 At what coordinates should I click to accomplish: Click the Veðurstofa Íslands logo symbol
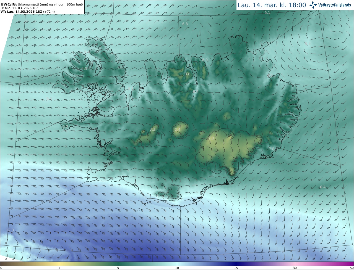coord(313,5)
